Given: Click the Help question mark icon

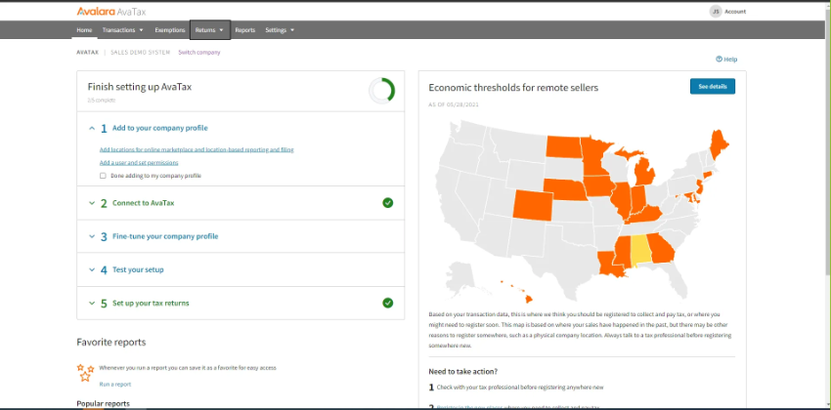Looking at the screenshot, I should pos(719,60).
